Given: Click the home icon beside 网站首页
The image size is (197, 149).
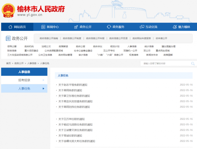Looking at the screenshot, I should (10, 27).
